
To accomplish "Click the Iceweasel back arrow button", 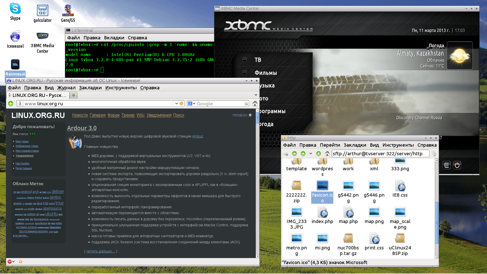I will coord(11,104).
